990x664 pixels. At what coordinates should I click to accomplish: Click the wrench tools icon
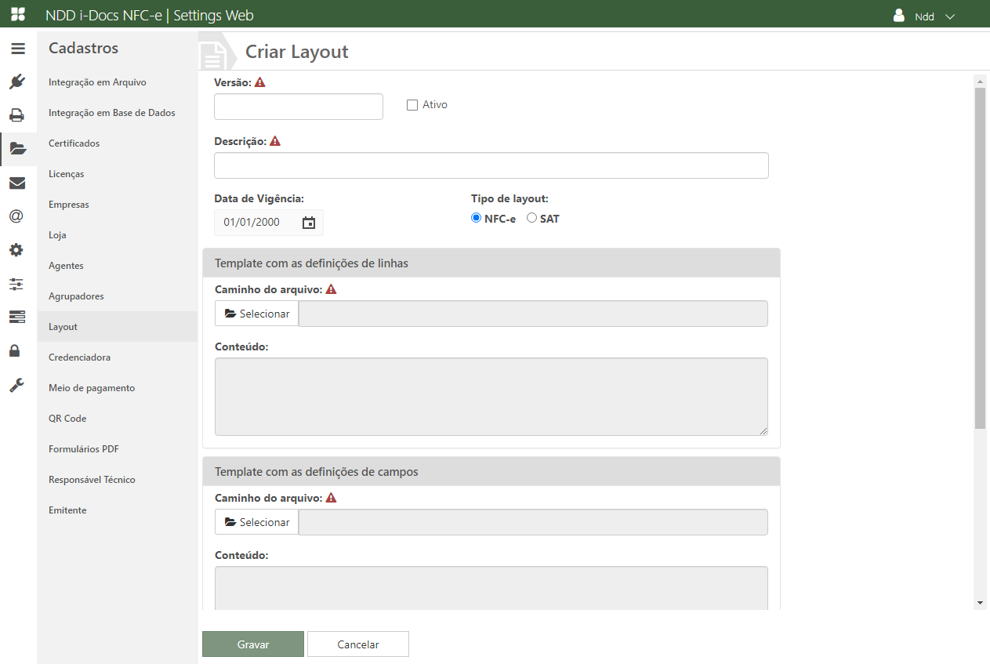click(x=16, y=385)
